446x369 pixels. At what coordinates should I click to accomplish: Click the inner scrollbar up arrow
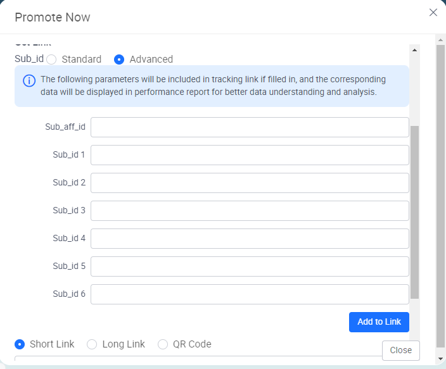point(415,49)
